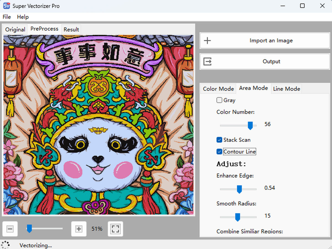Uncheck the Contour Line option

(219, 152)
